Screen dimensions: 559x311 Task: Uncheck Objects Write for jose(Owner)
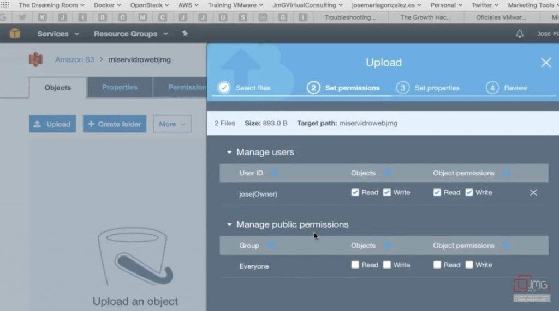pos(387,192)
